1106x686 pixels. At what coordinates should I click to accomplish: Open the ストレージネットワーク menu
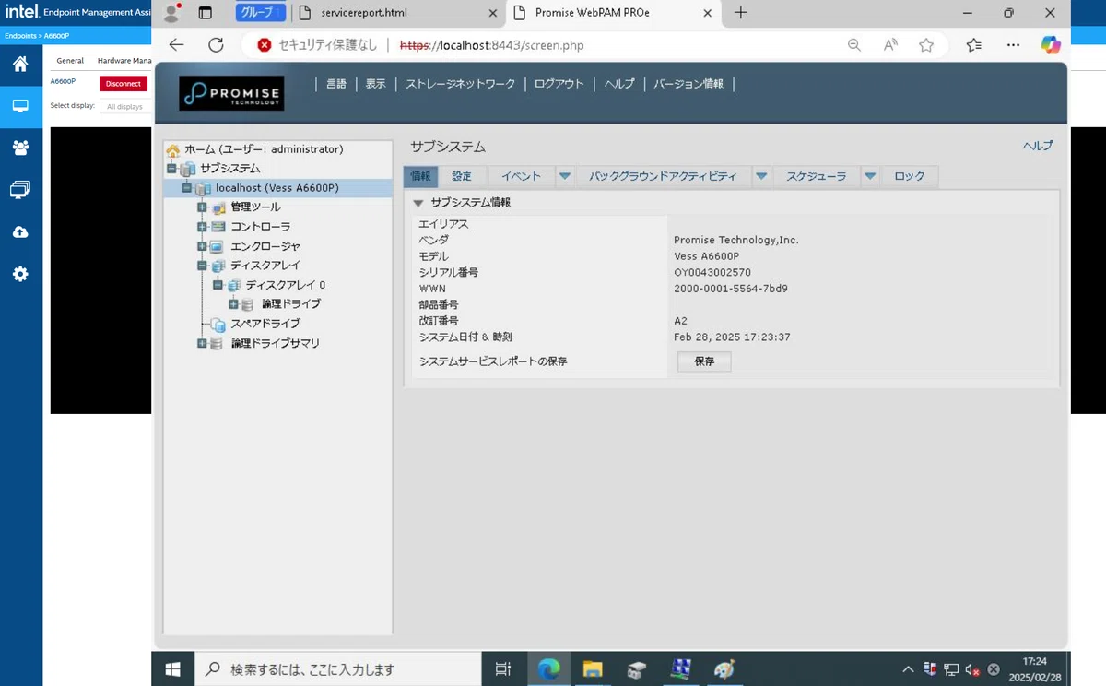click(461, 84)
